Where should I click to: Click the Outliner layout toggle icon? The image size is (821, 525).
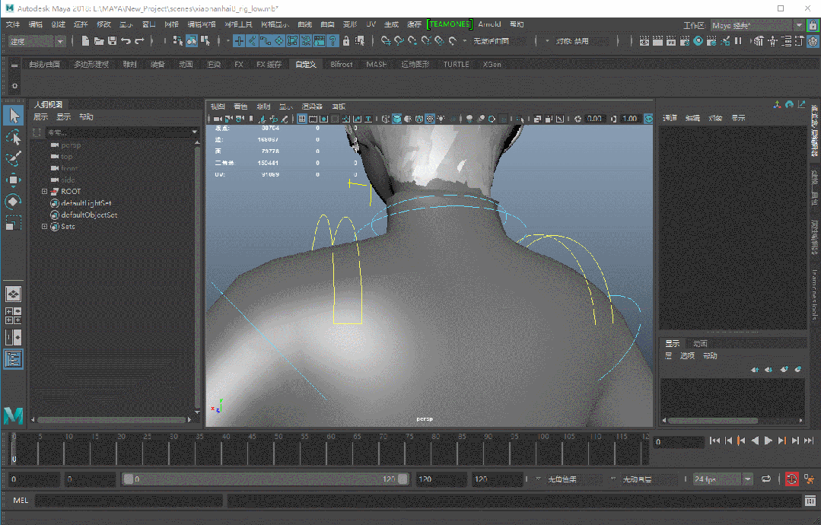[13, 359]
